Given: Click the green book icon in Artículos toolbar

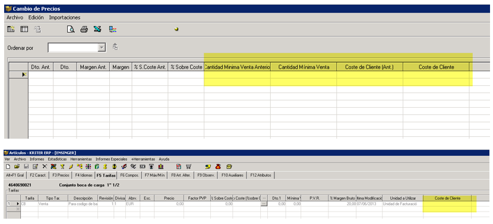Looking at the screenshot, I should 97,167.
